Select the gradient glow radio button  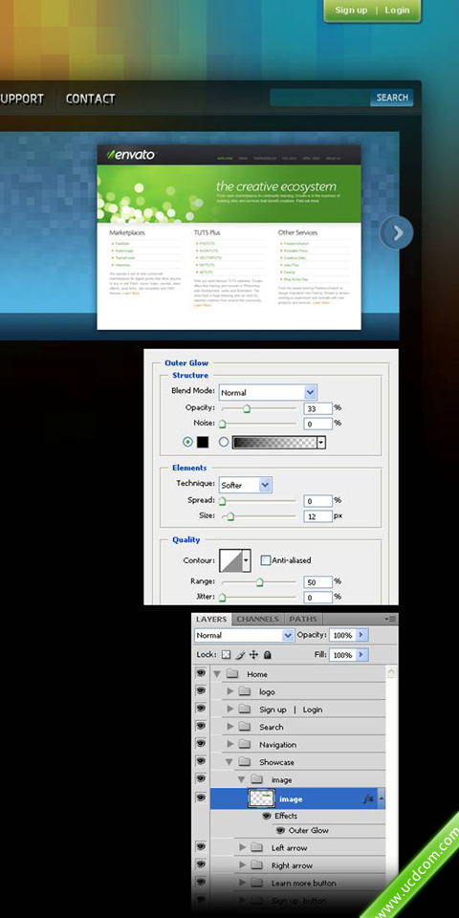coord(224,442)
